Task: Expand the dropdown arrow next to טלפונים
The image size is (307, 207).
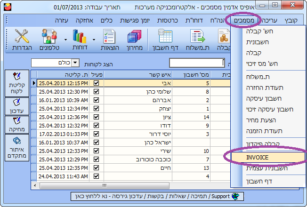Action: click(65, 40)
